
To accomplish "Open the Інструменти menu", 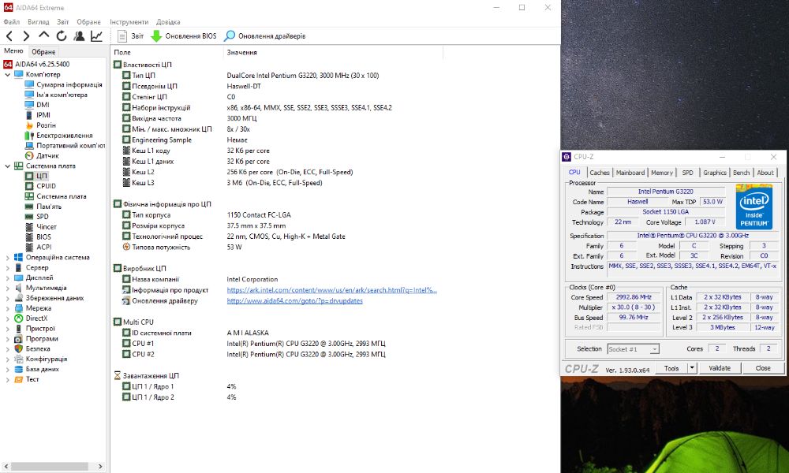I will pyautogui.click(x=129, y=21).
